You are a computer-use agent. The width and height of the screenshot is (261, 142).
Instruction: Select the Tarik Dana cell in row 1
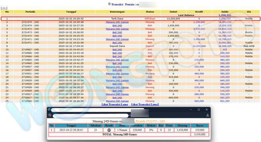coord(117,19)
